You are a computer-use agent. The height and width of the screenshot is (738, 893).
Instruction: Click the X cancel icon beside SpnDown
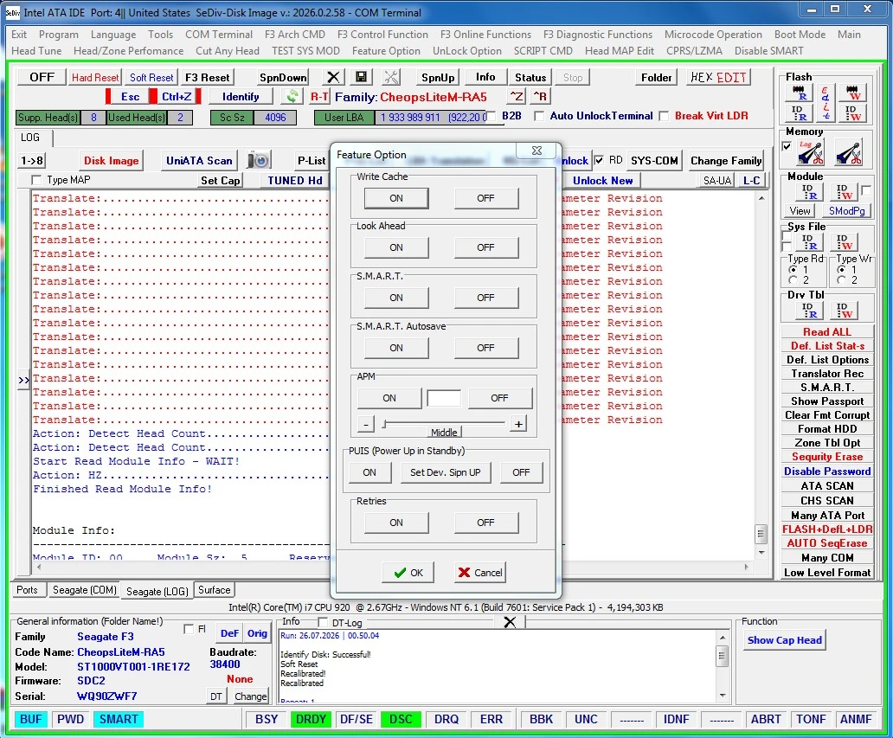(333, 77)
